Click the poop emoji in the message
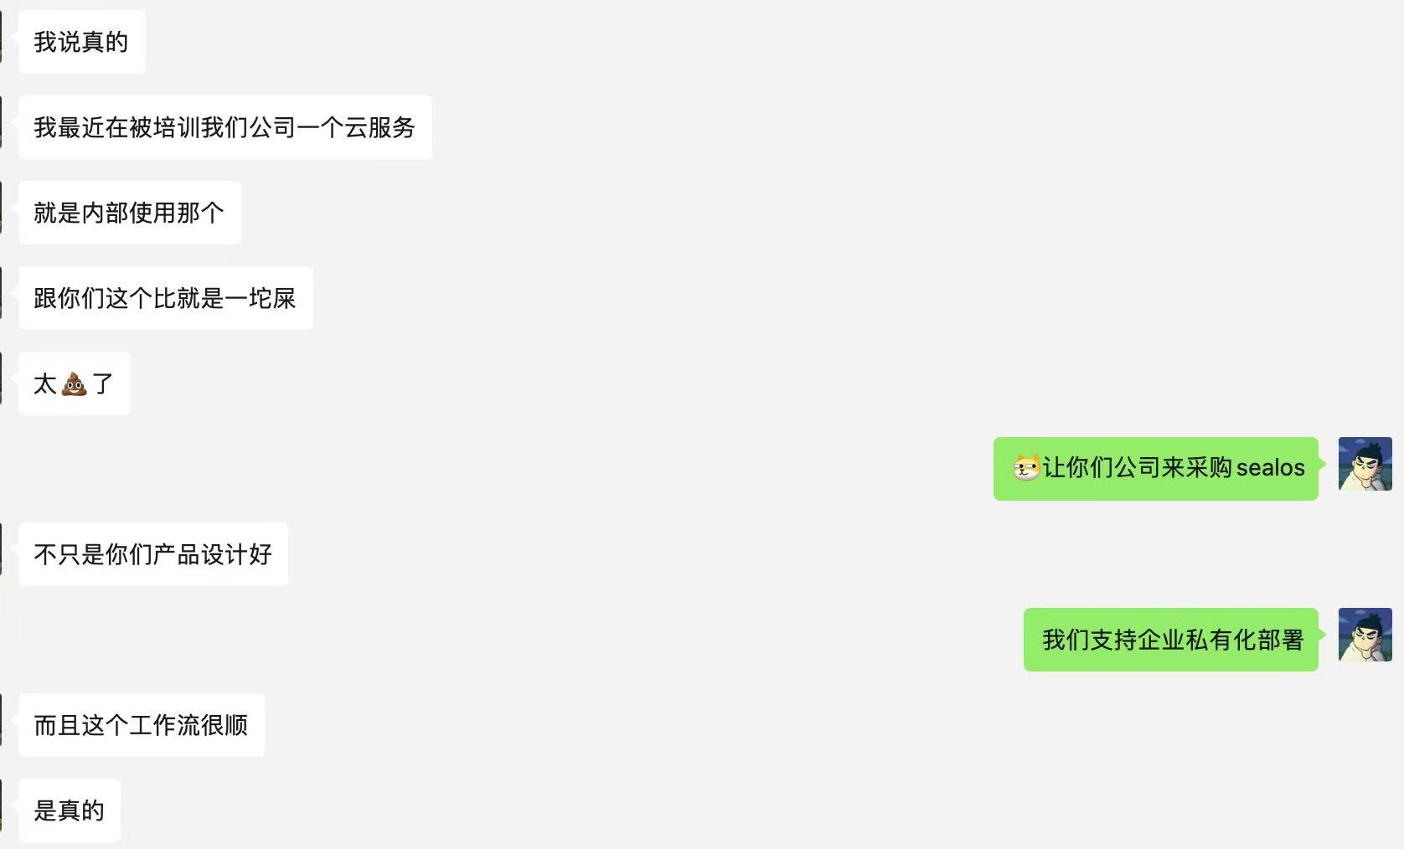The width and height of the screenshot is (1404, 849). coord(74,384)
